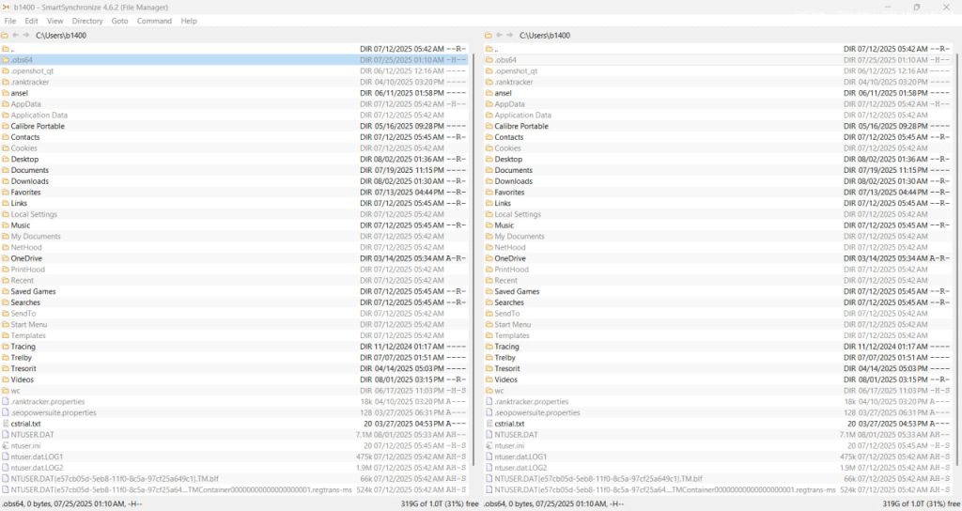Select AppData folder name in left pane
Image resolution: width=962 pixels, height=511 pixels.
coord(25,104)
